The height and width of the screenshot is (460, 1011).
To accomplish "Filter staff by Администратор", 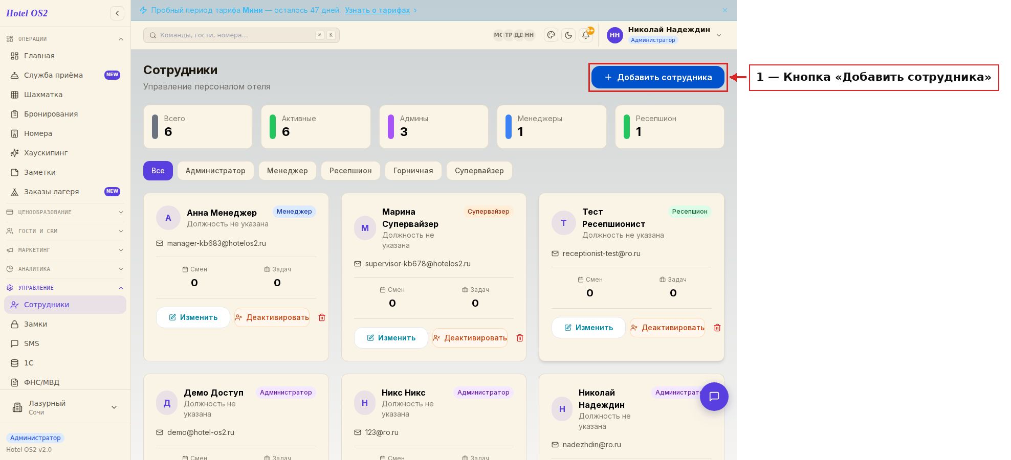I will click(x=215, y=171).
